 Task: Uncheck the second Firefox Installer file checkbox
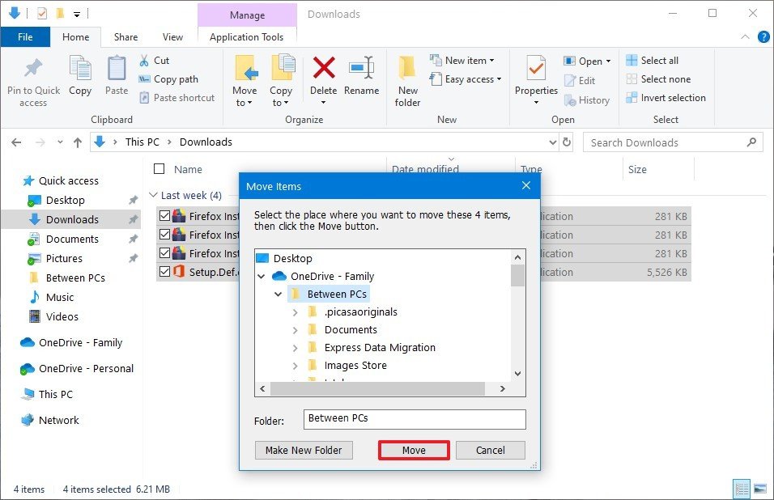tap(164, 234)
